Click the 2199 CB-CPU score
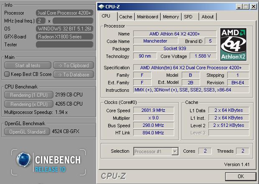 (x=69, y=95)
